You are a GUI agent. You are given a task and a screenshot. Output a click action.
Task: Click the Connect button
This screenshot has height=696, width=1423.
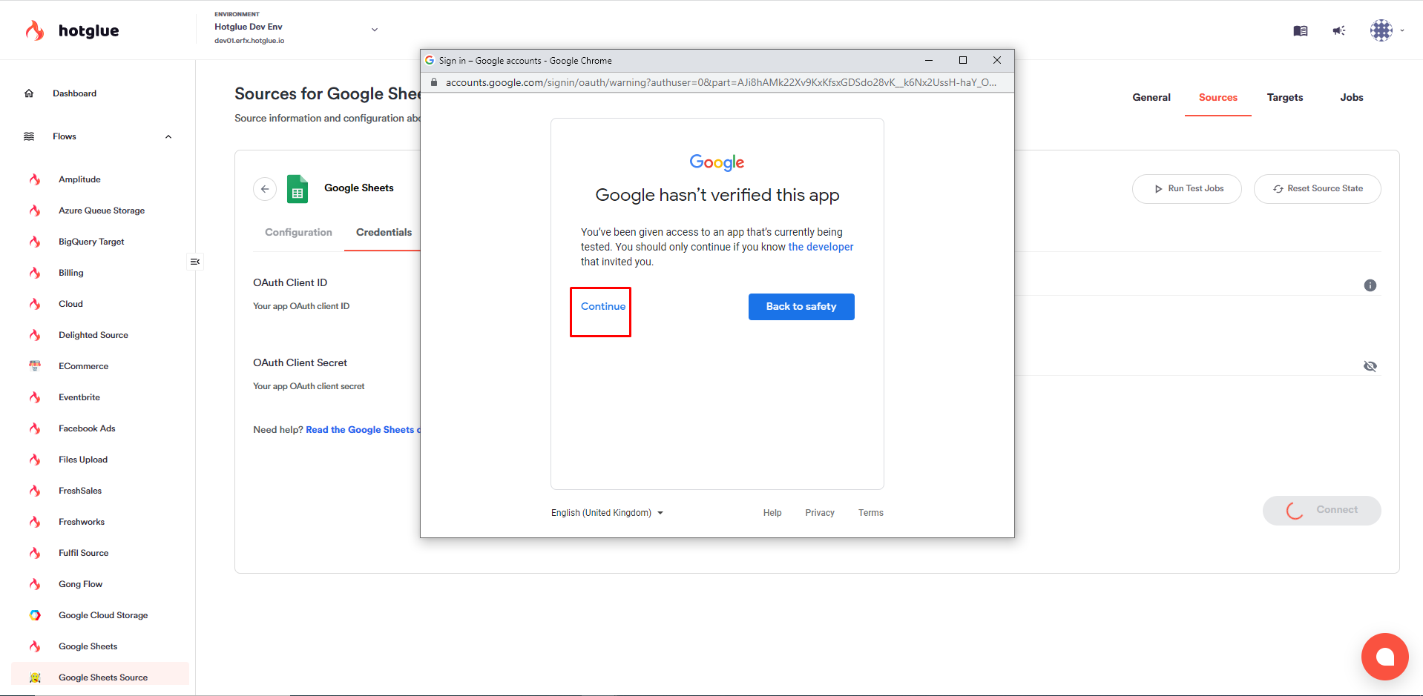click(x=1322, y=511)
